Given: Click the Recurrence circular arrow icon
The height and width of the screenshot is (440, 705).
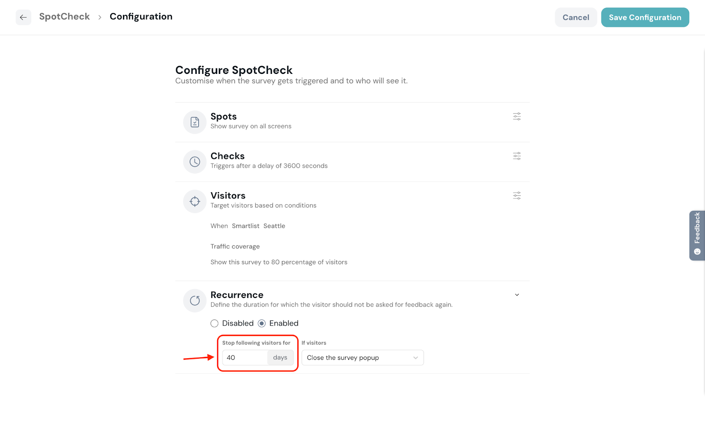Looking at the screenshot, I should (x=195, y=301).
